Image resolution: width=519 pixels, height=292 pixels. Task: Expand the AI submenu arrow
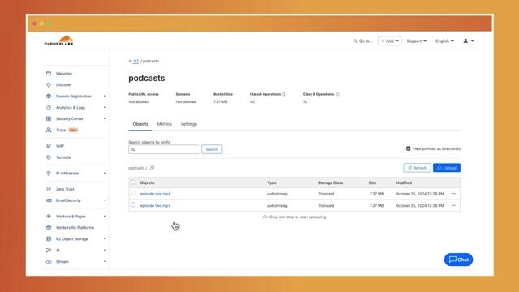105,251
